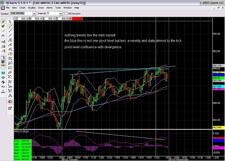Screen dimensions: 225x161
Task: Select the mountain area chart icon
Action: pos(3,36)
